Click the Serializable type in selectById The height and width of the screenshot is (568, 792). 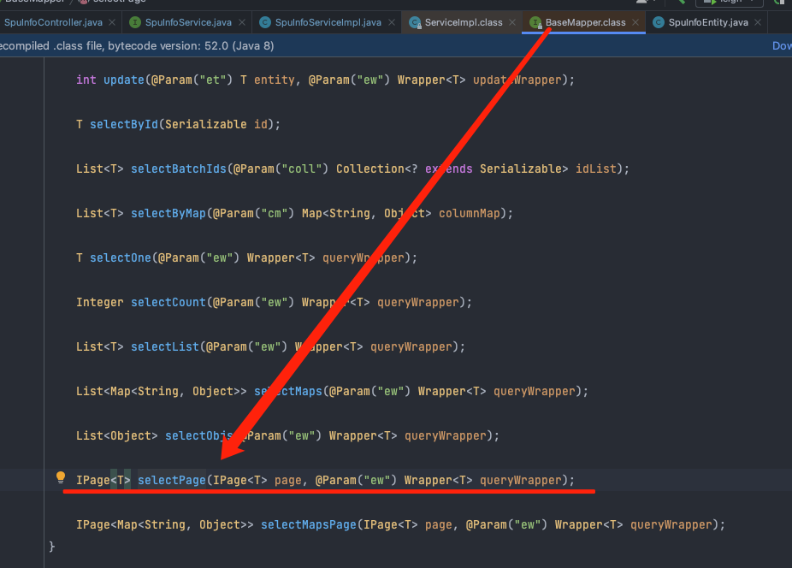(206, 124)
